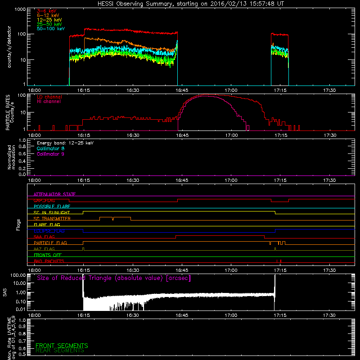Select the red 3-6 keV legend entry
This screenshot has height=360, width=360.
(46, 11)
